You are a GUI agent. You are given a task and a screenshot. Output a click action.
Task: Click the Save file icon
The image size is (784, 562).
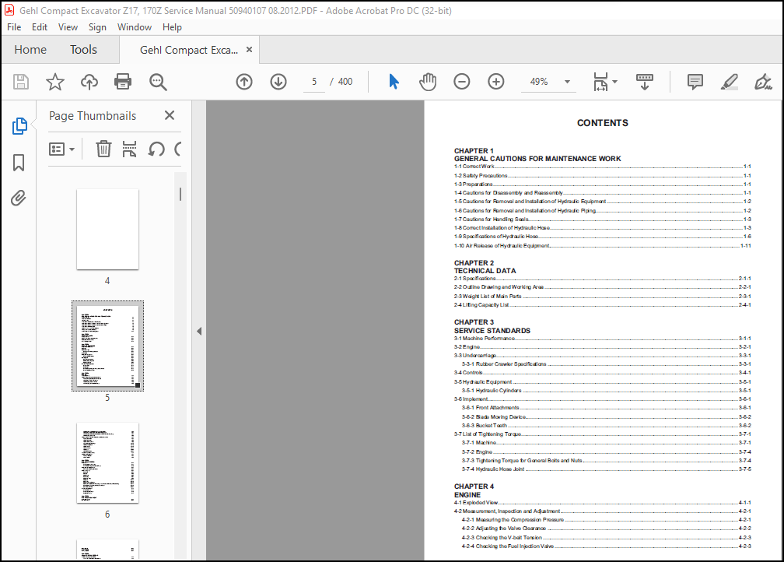click(21, 82)
